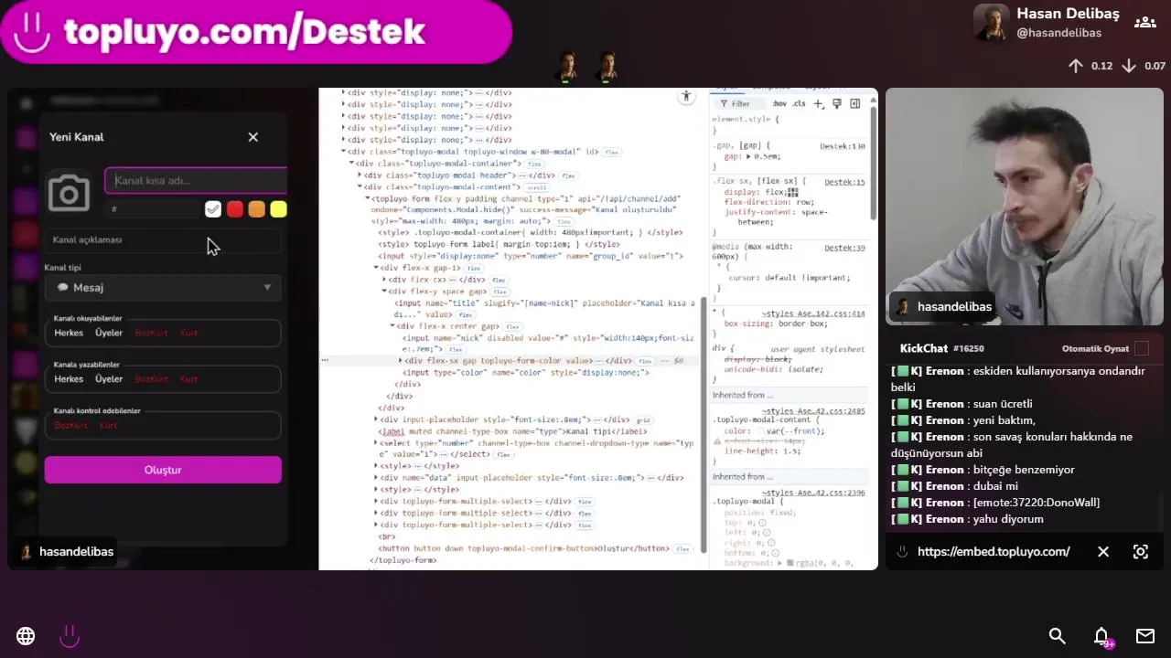Click the camera icon to upload channel image
The height and width of the screenshot is (658, 1171).
click(69, 193)
